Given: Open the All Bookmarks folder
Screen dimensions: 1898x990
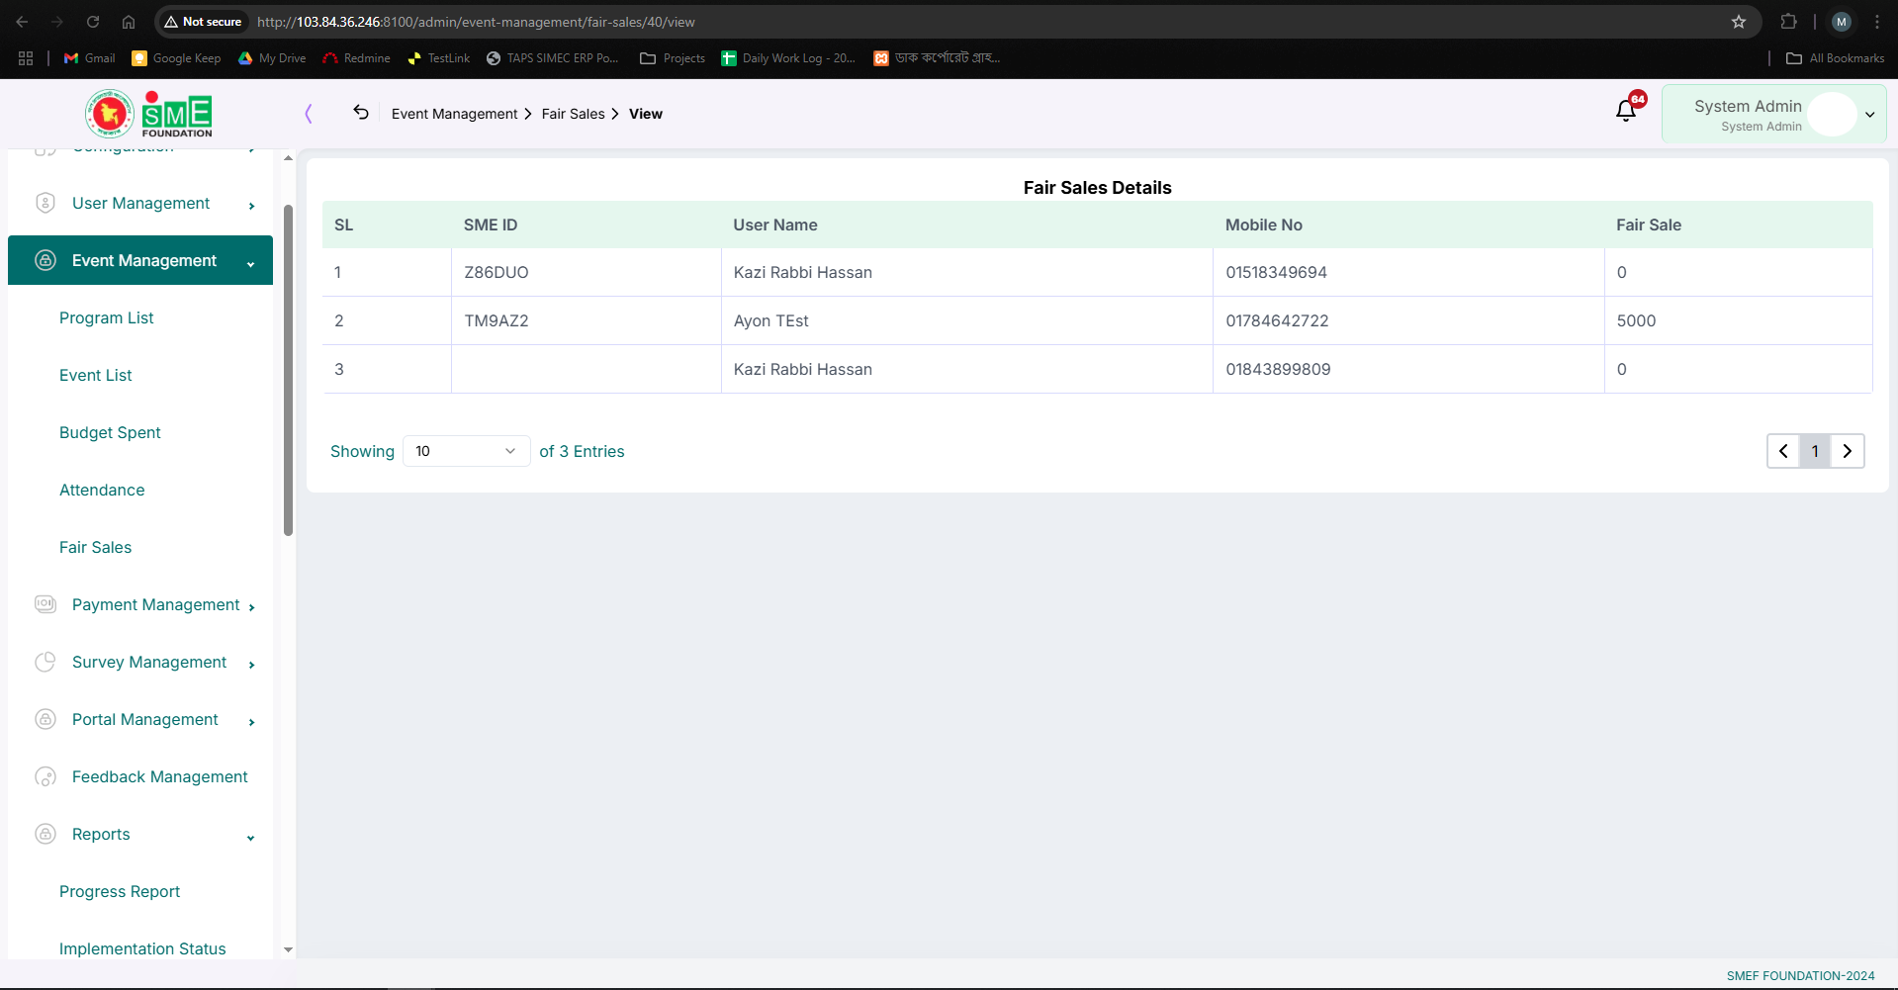Looking at the screenshot, I should [x=1835, y=58].
